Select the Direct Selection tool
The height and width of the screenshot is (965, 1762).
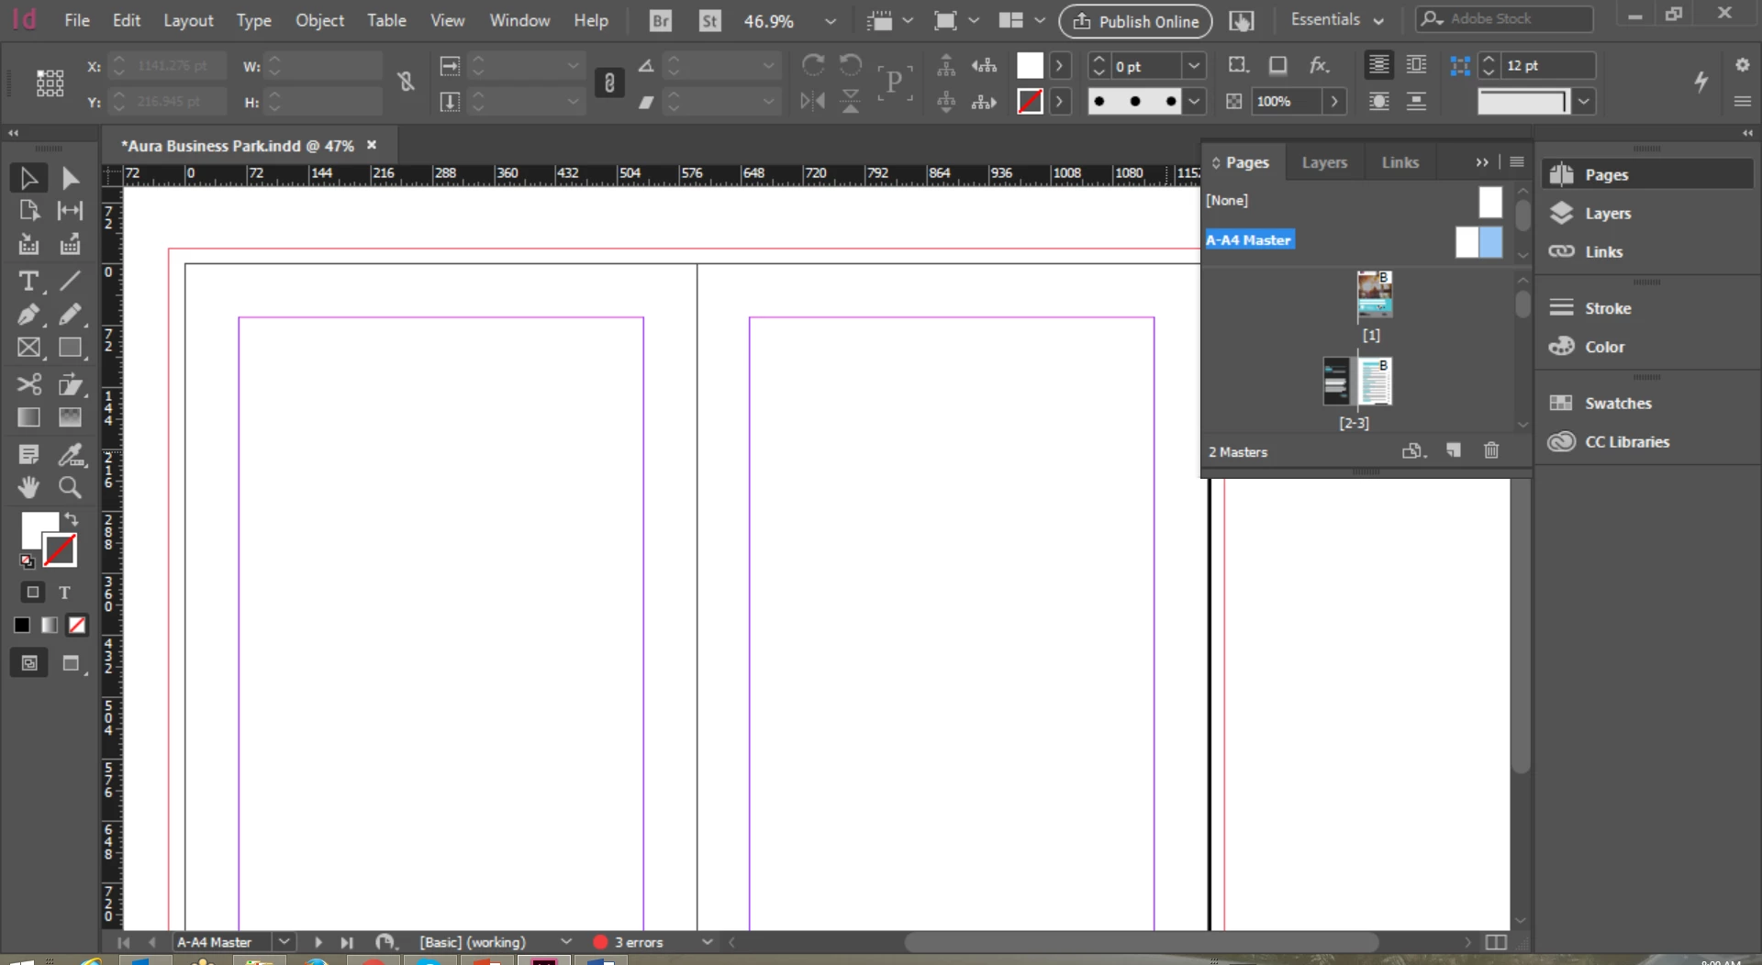point(70,178)
